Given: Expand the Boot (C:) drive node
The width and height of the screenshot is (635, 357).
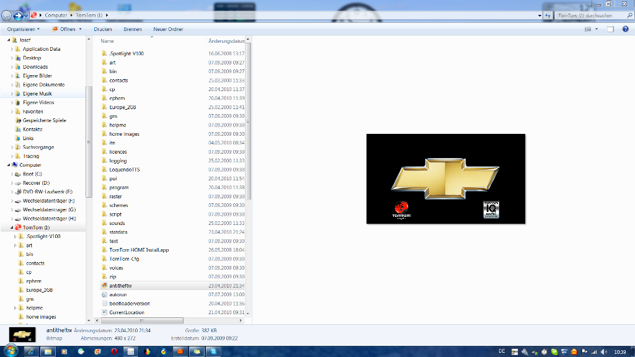Looking at the screenshot, I should [12, 174].
